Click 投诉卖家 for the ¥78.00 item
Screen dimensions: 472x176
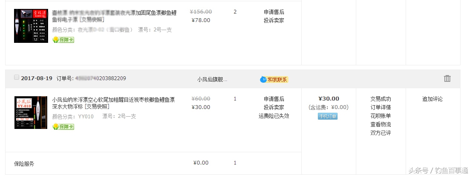point(274,20)
